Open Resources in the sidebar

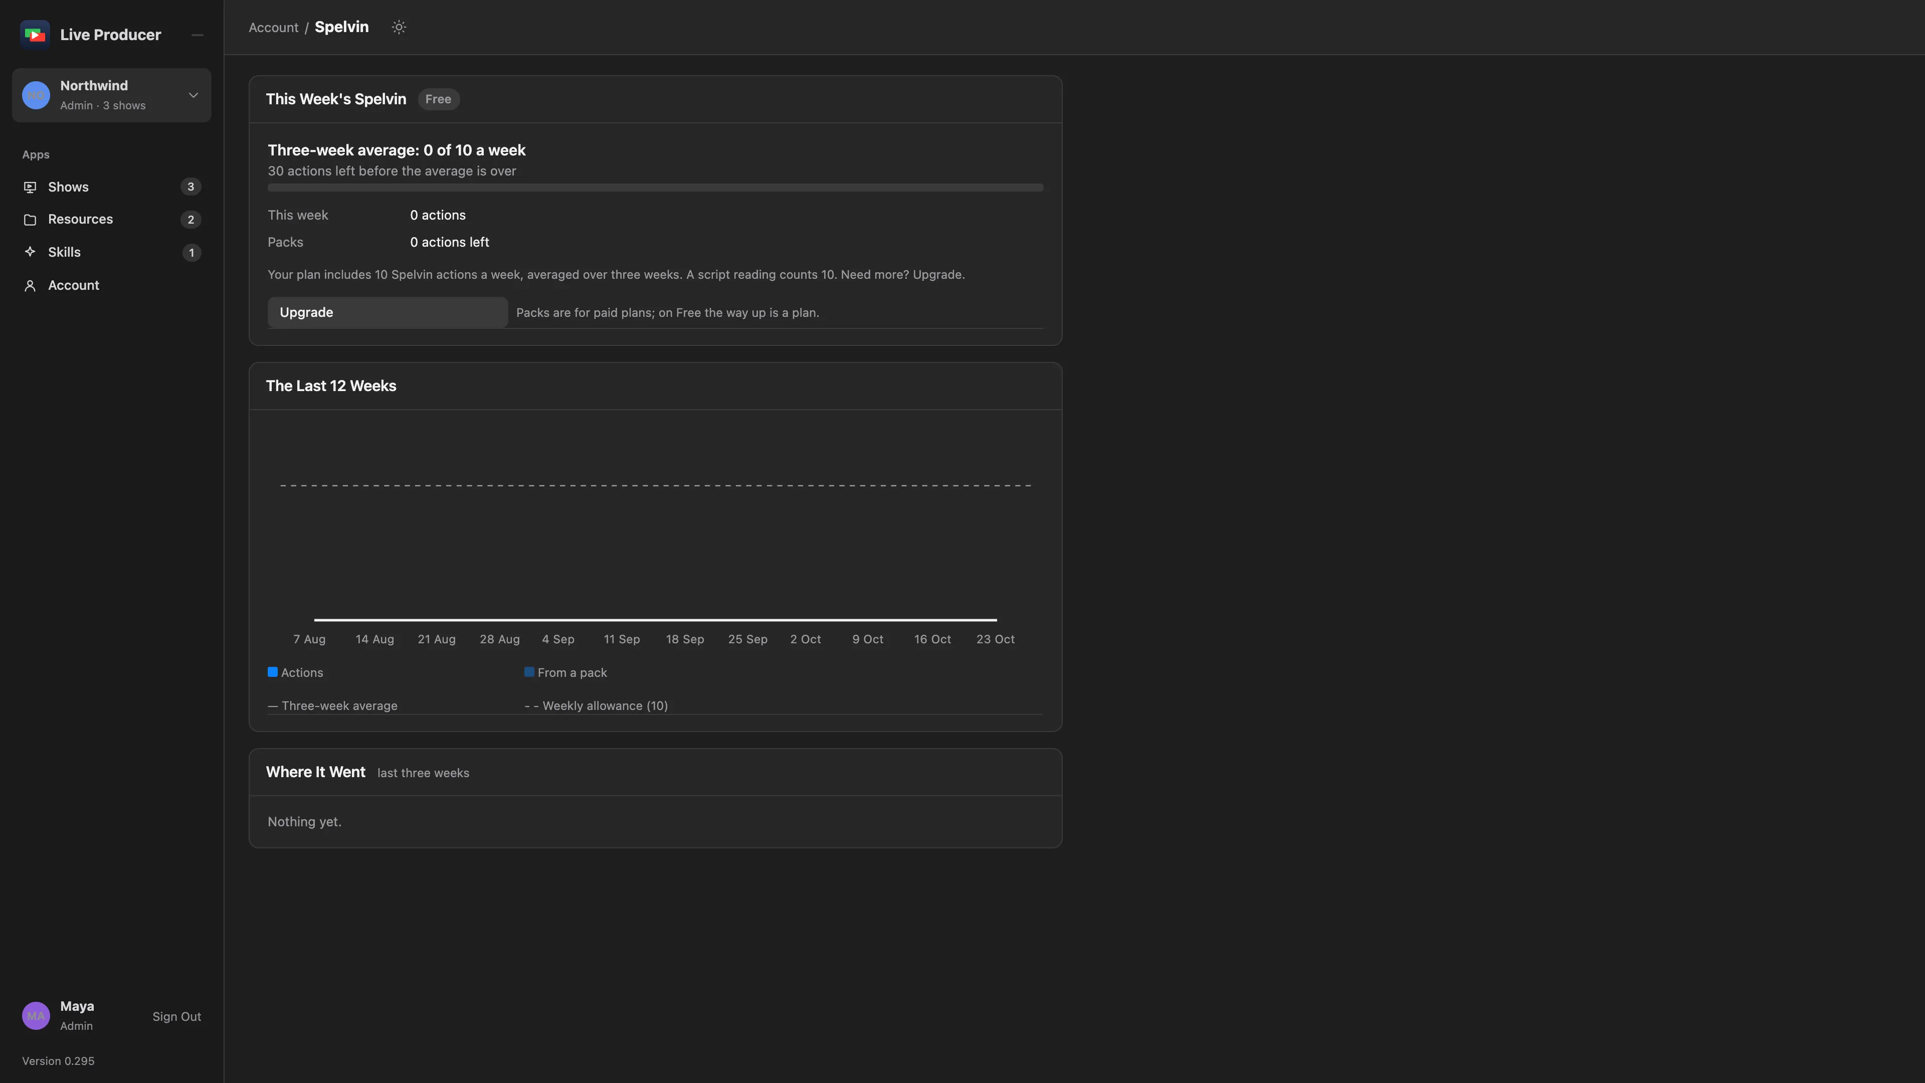tap(111, 220)
